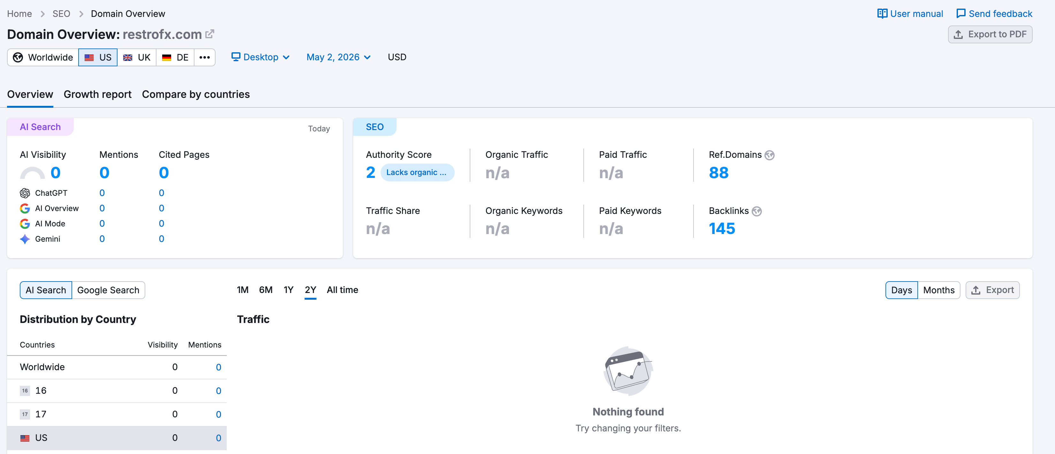Open Ref.Domains value 88

click(x=719, y=172)
